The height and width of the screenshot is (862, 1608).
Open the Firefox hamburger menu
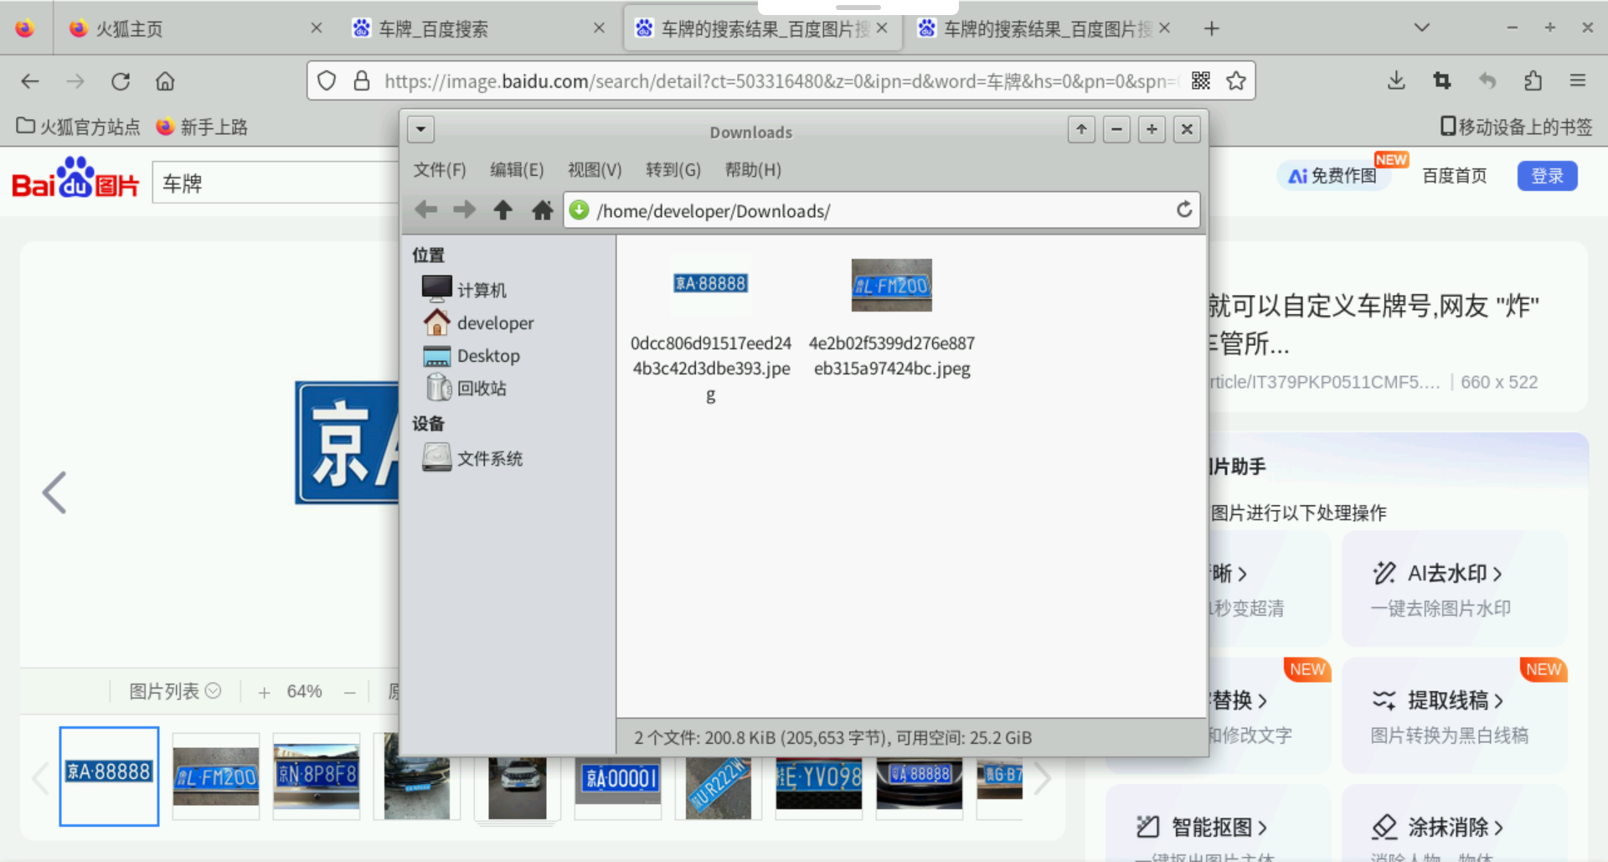point(1578,80)
